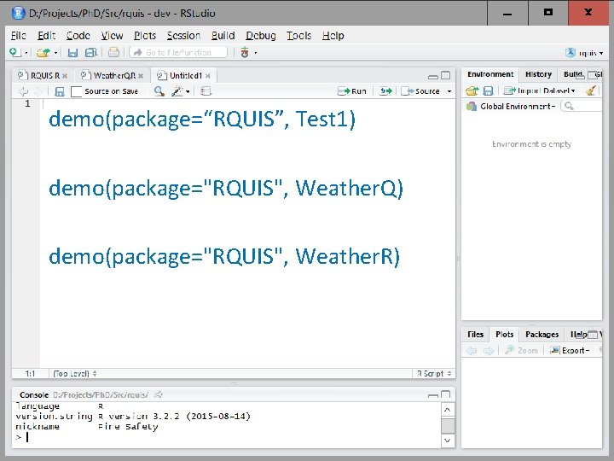Open the Code menu
The width and height of the screenshot is (614, 461).
[78, 36]
